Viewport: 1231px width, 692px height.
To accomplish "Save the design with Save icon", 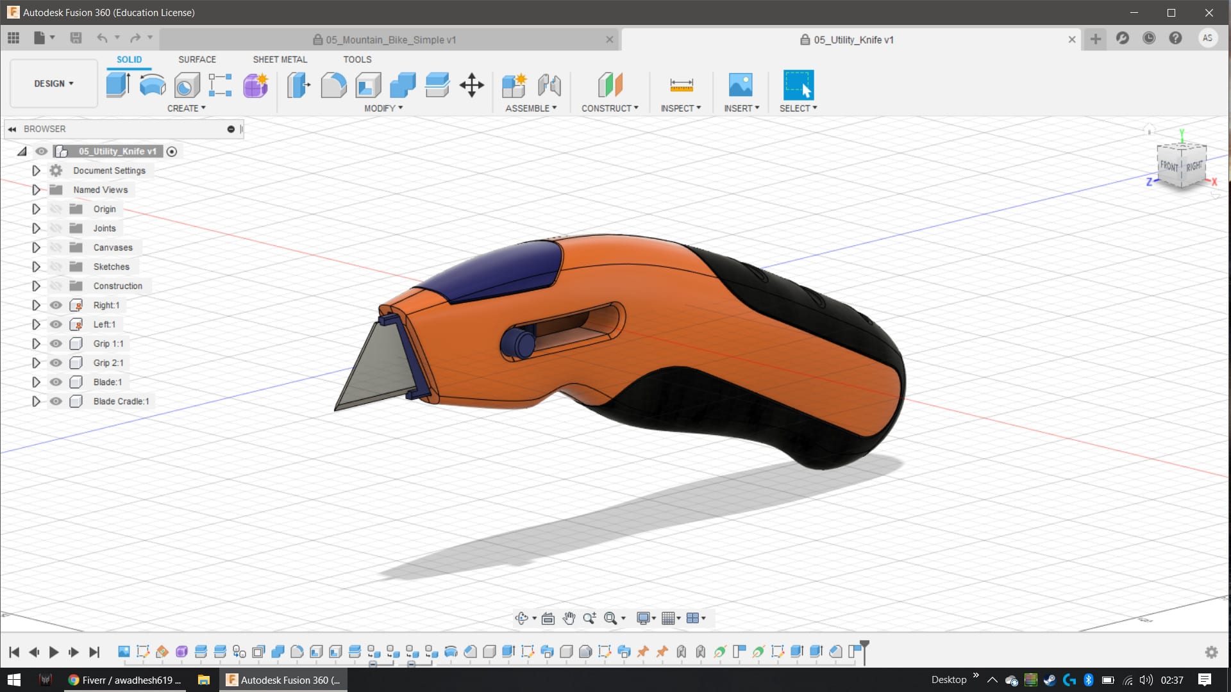I will (x=76, y=38).
